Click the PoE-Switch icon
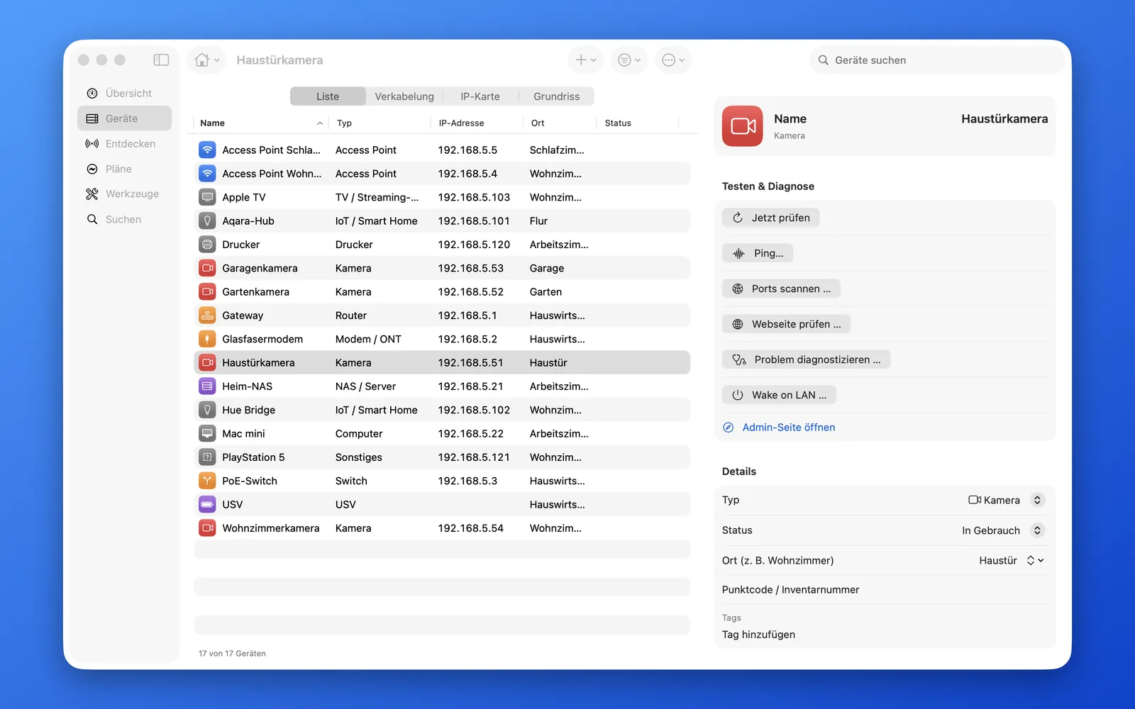 pos(207,481)
